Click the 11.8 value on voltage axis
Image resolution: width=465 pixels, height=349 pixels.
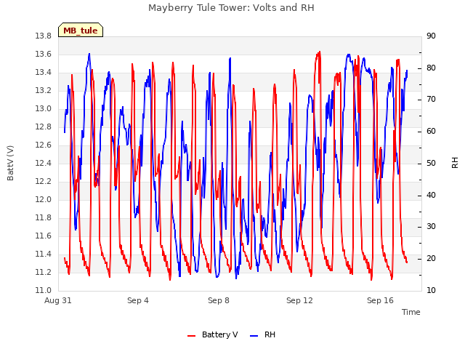[44, 217]
